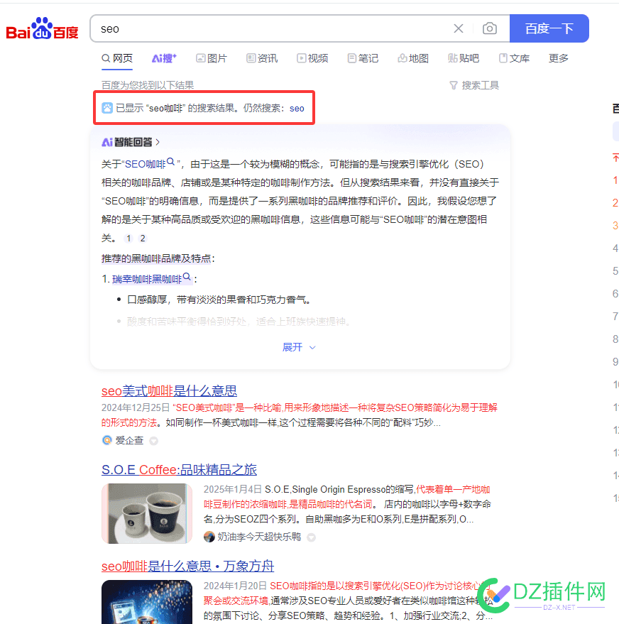Screen dimensions: 619x624
Task: Switch to the 笔记 tab
Action: [x=363, y=58]
